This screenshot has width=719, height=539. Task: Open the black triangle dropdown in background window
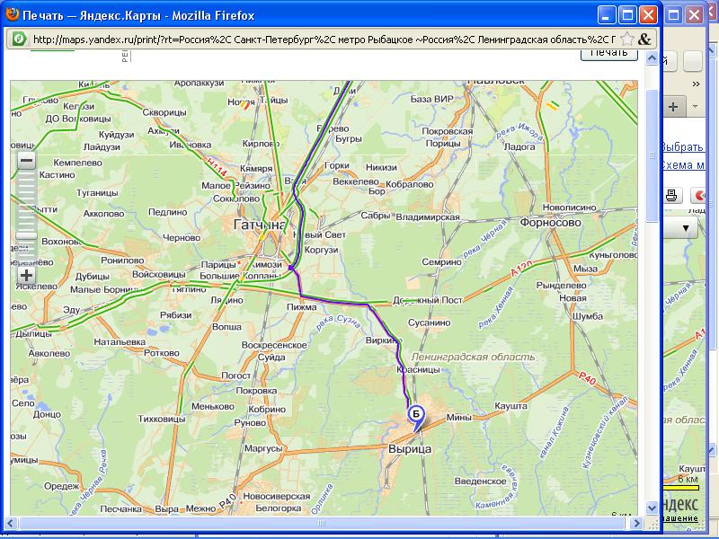coord(685,228)
